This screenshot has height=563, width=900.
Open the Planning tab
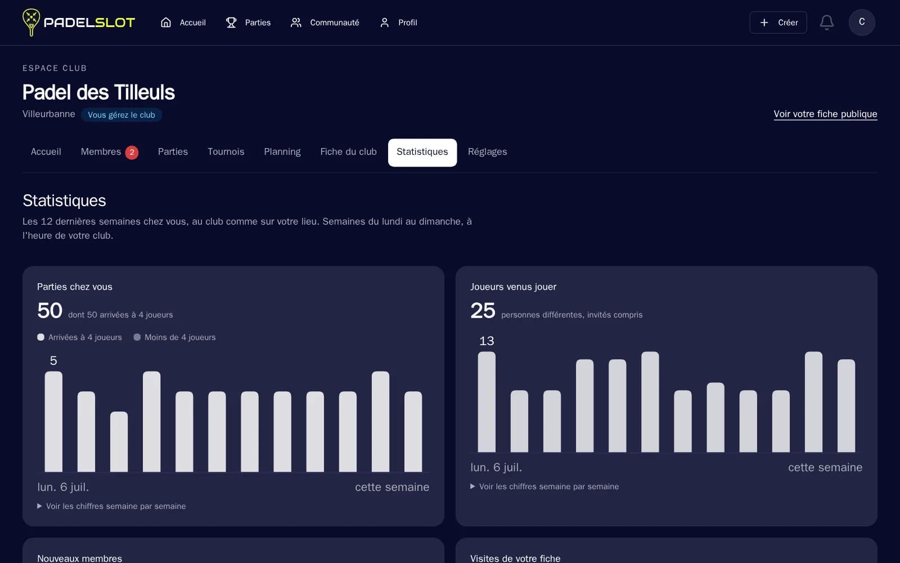click(x=282, y=152)
